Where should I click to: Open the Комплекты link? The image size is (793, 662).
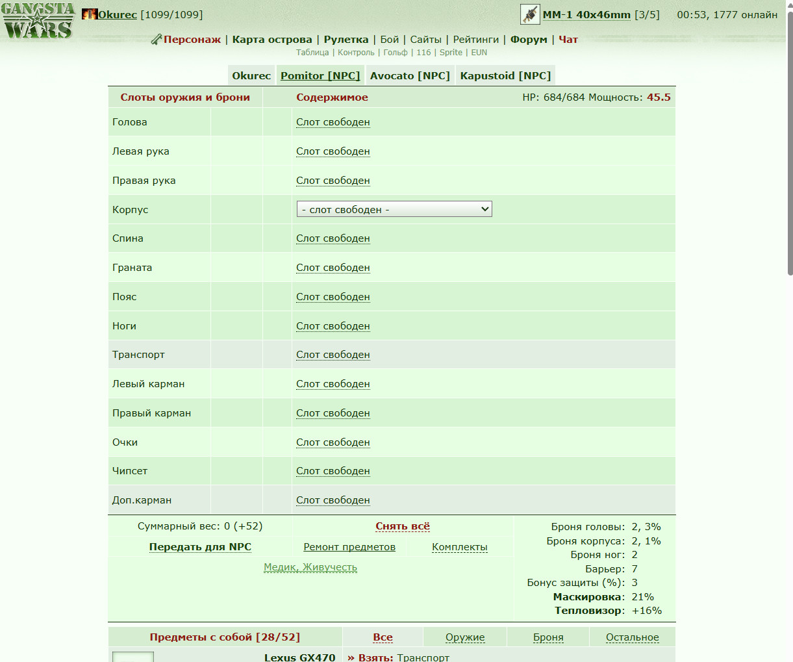point(460,547)
